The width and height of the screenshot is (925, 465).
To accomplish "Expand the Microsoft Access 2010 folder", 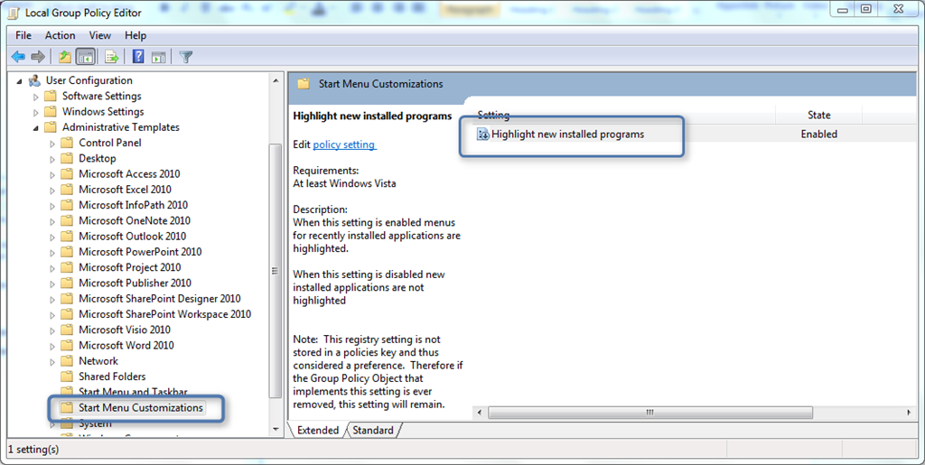I will 52,175.
